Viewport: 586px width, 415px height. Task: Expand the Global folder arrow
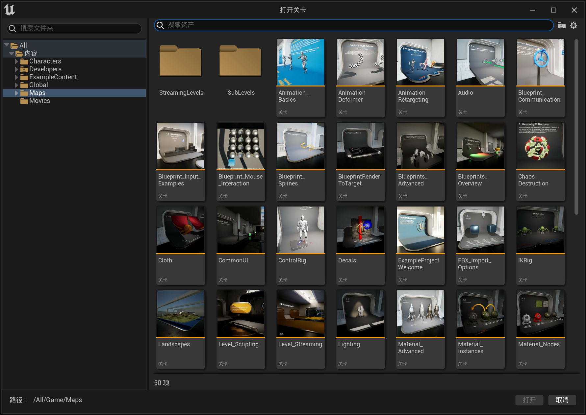pyautogui.click(x=16, y=85)
